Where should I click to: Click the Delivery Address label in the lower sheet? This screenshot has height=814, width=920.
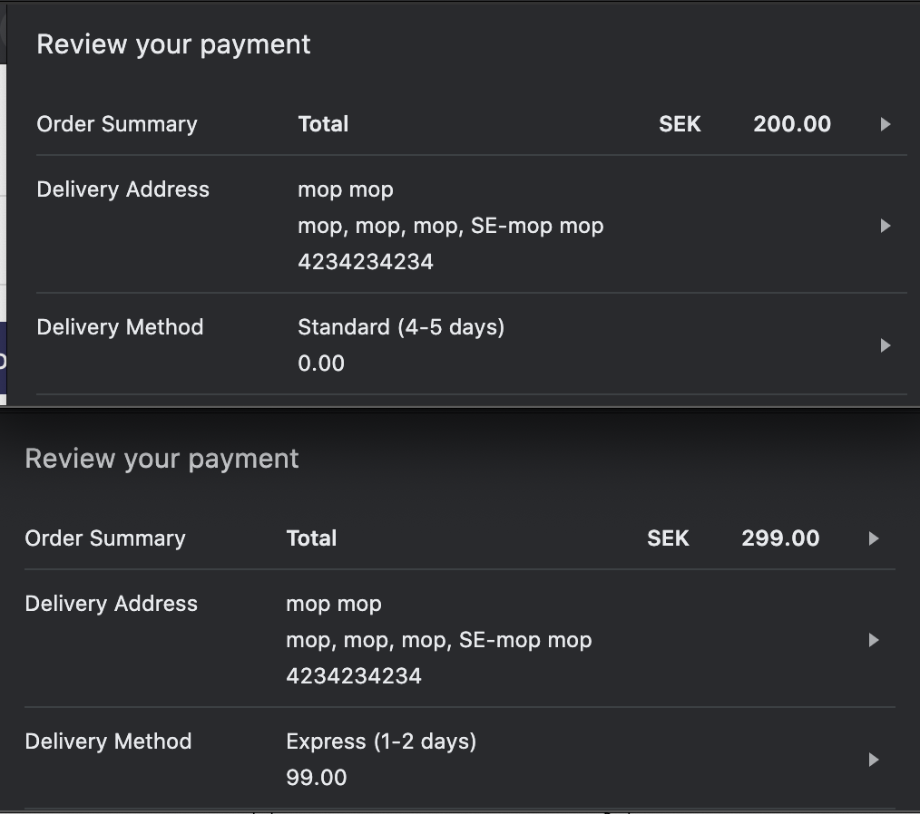pos(111,604)
